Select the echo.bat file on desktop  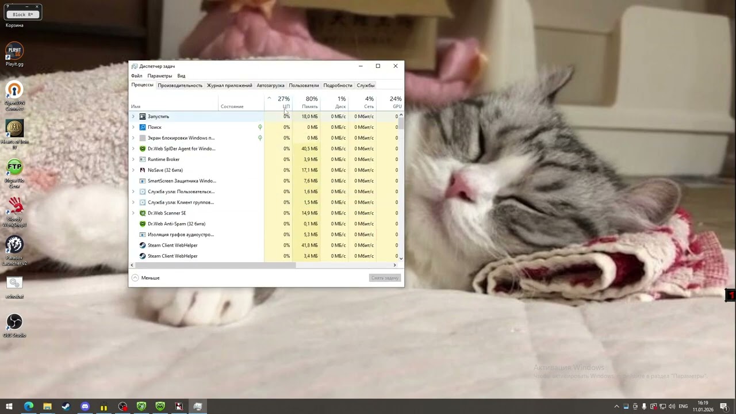[x=14, y=287]
